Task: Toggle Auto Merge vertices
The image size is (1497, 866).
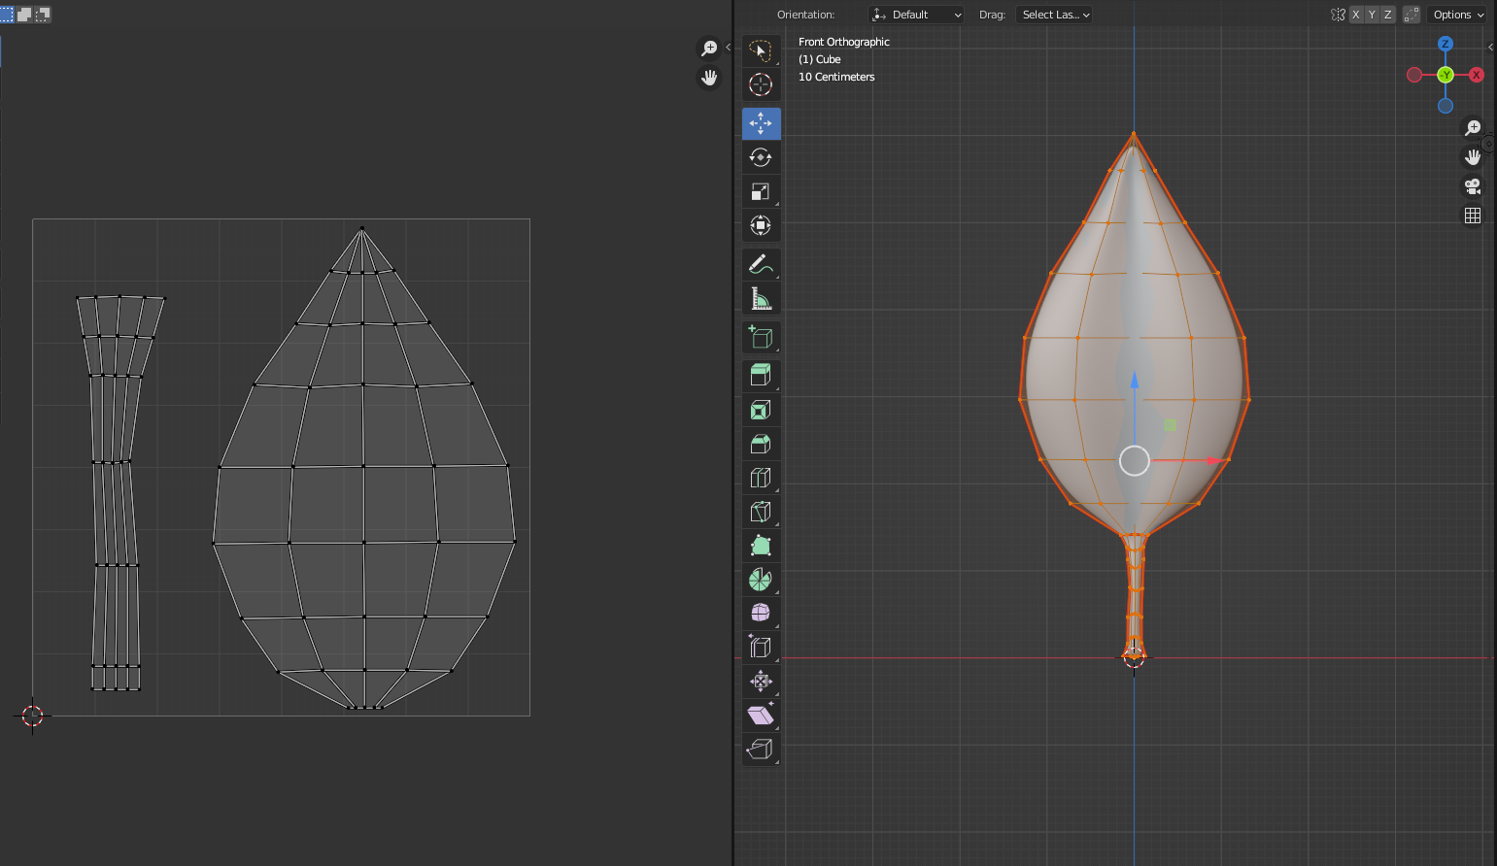Action: (1412, 15)
